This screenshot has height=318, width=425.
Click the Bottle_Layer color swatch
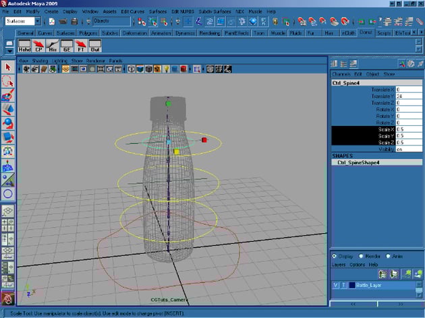click(351, 285)
